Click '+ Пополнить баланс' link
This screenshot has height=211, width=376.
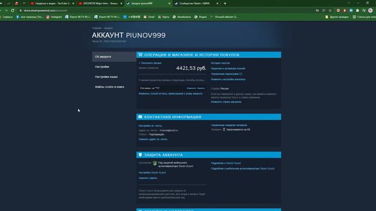(150, 63)
